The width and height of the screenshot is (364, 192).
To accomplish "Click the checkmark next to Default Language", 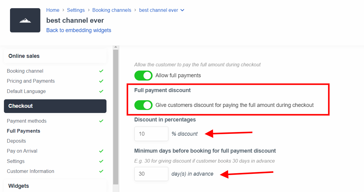I will [101, 91].
